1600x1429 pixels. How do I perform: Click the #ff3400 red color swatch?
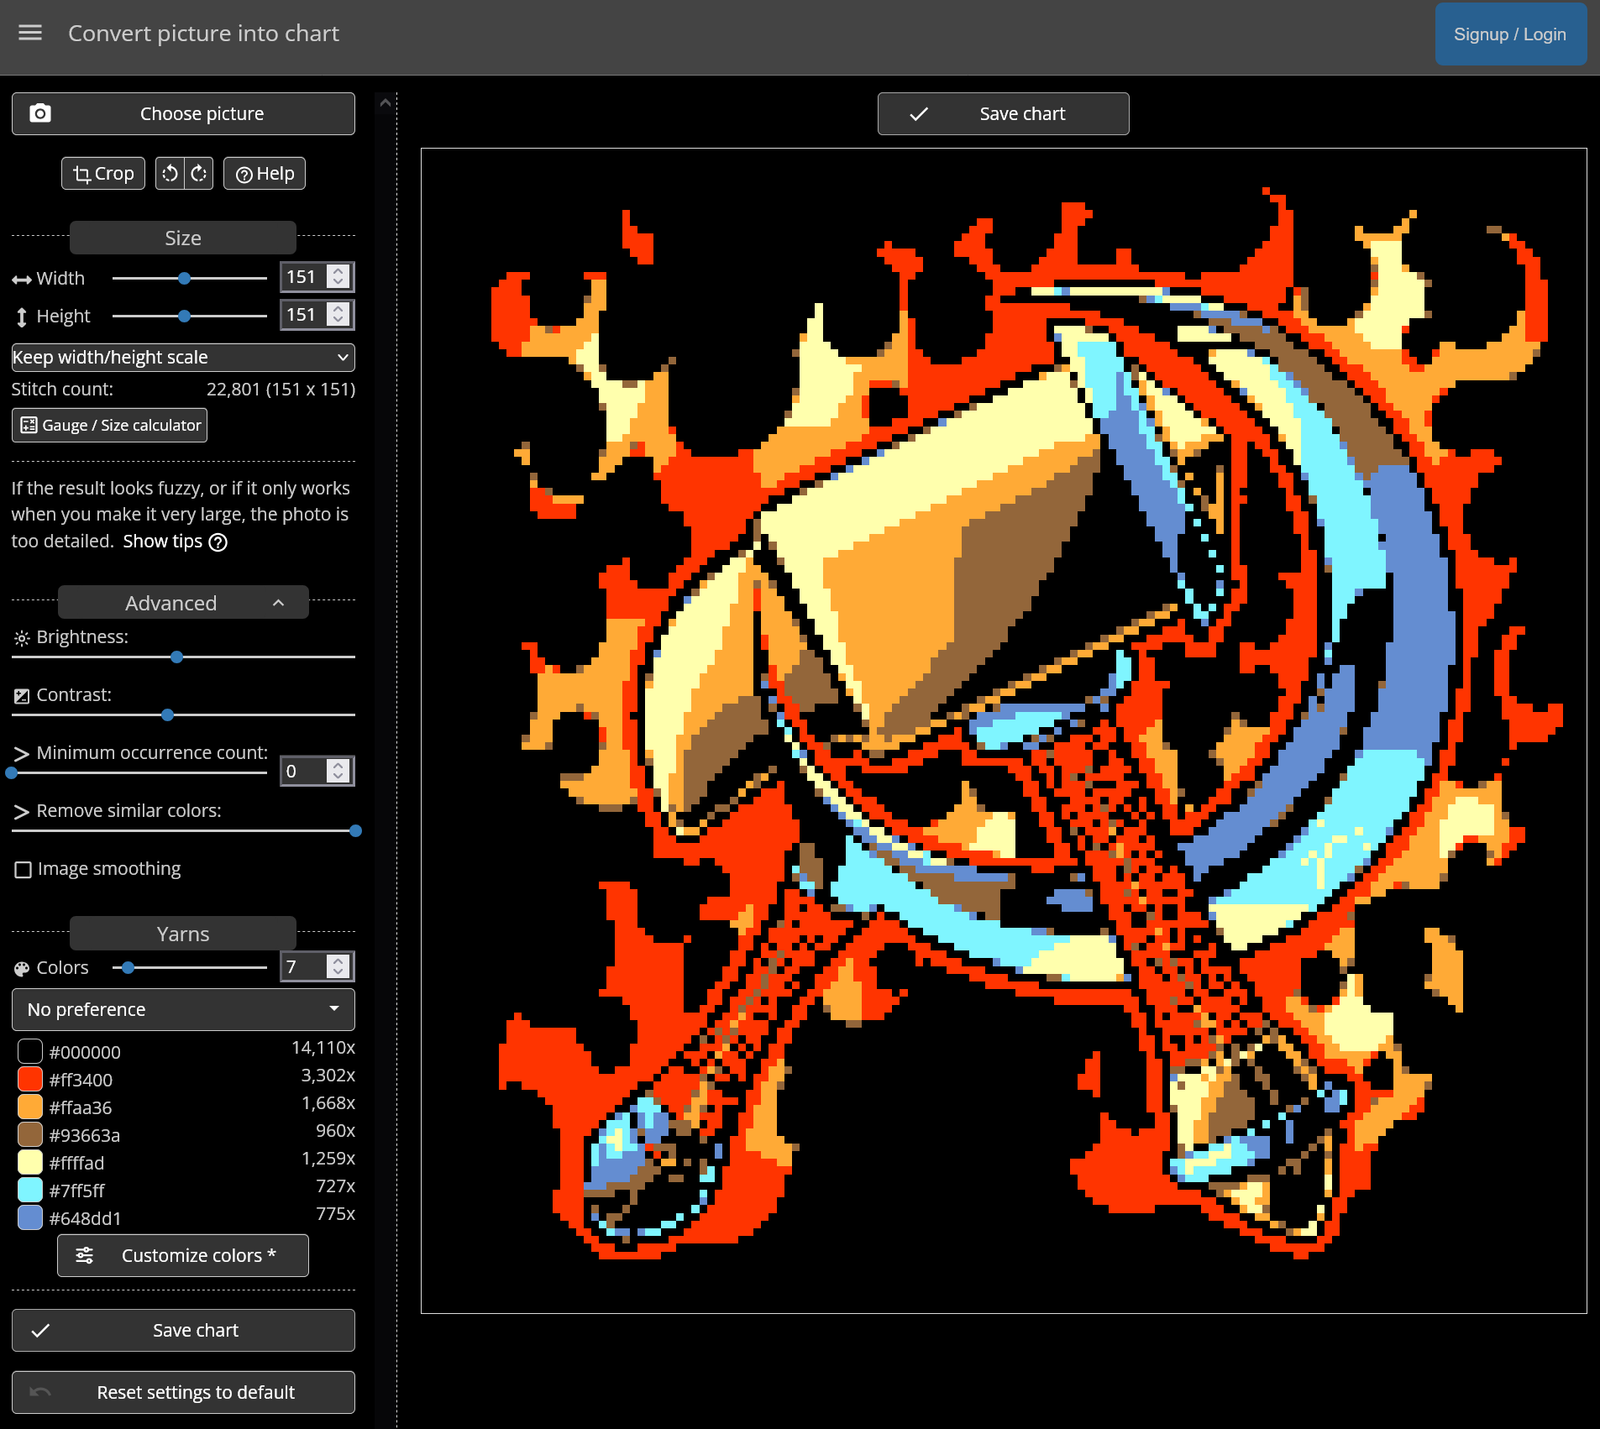click(x=30, y=1079)
